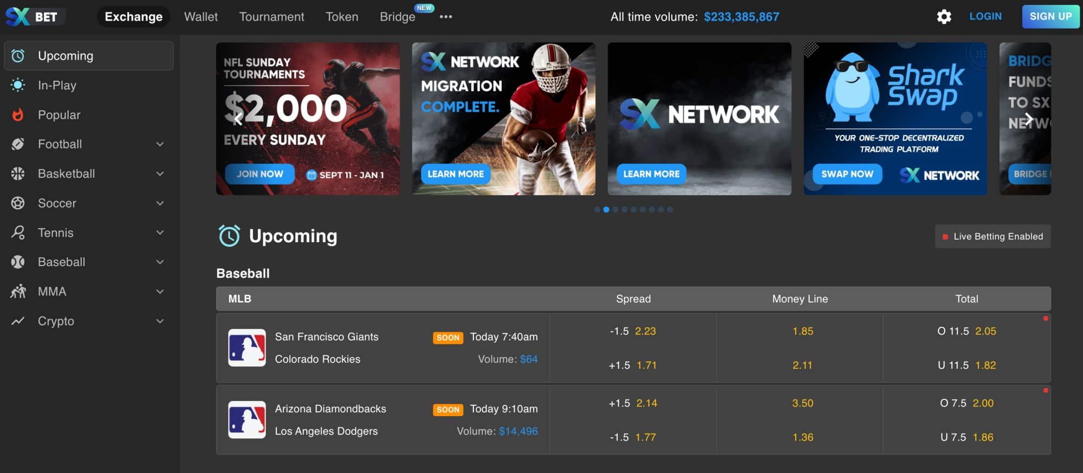This screenshot has width=1083, height=473.
Task: Select Dodgers spread -1.5 at 1.77
Action: (633, 437)
